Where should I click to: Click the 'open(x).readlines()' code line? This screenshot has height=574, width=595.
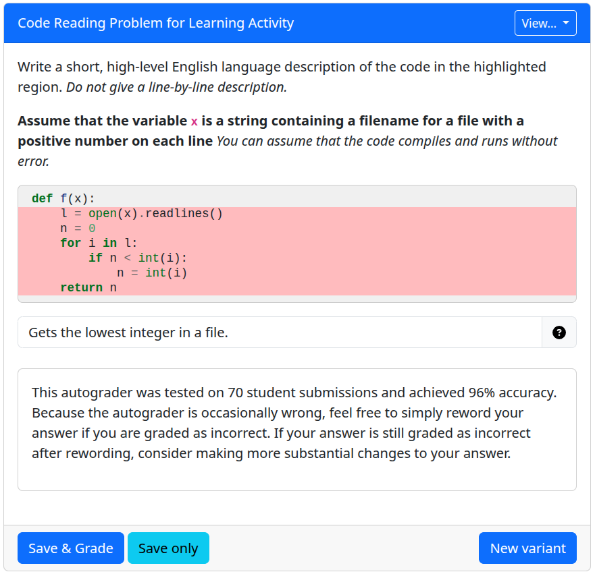(141, 214)
